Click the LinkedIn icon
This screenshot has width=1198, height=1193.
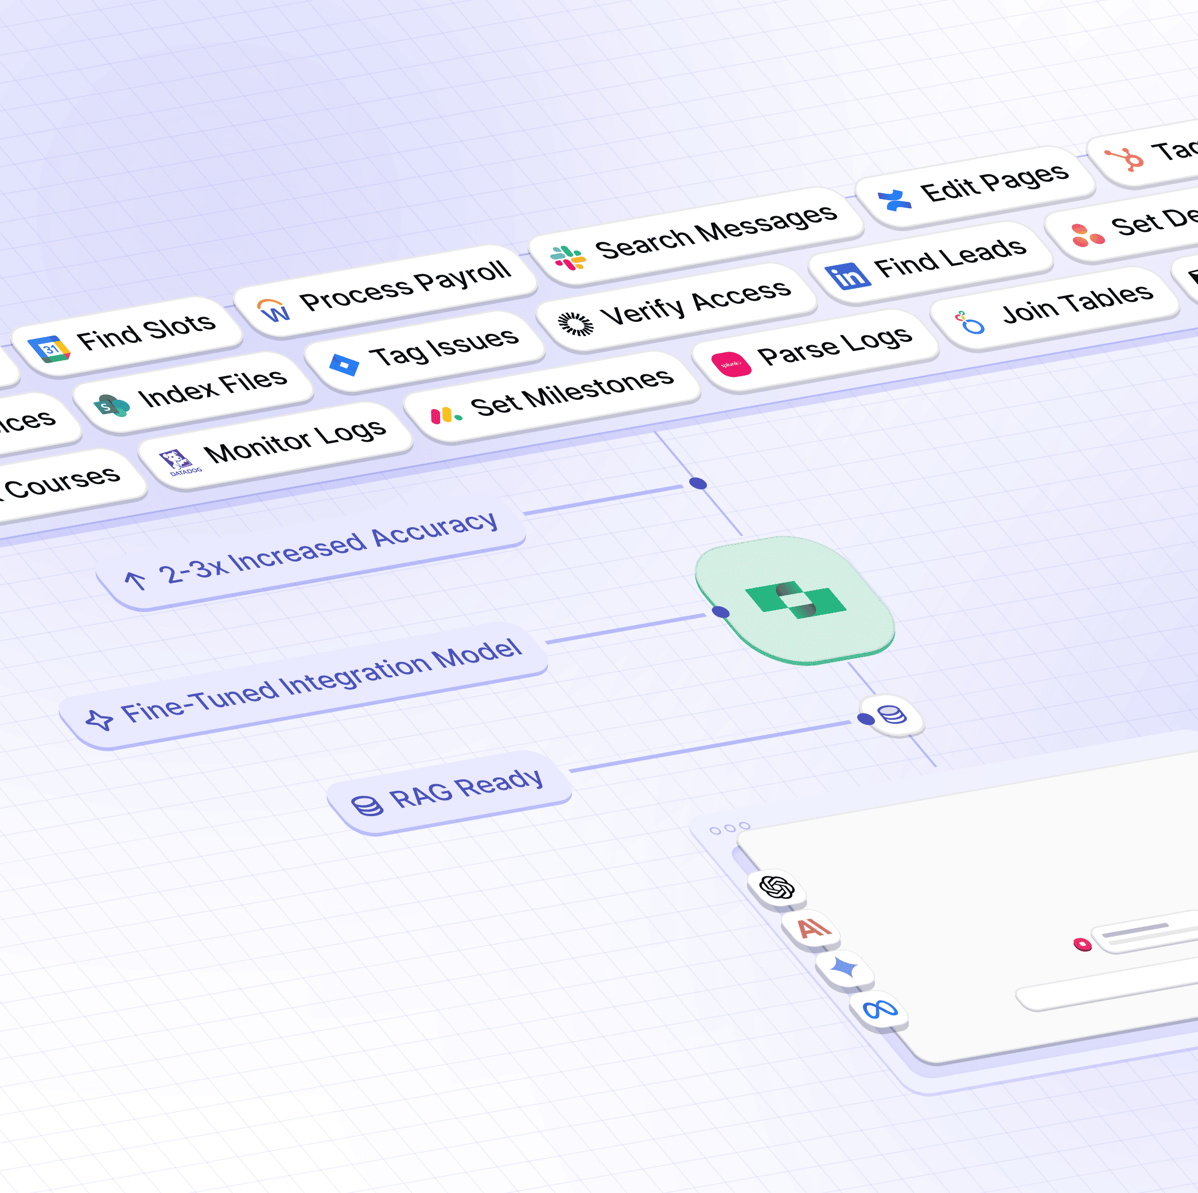coord(847,276)
